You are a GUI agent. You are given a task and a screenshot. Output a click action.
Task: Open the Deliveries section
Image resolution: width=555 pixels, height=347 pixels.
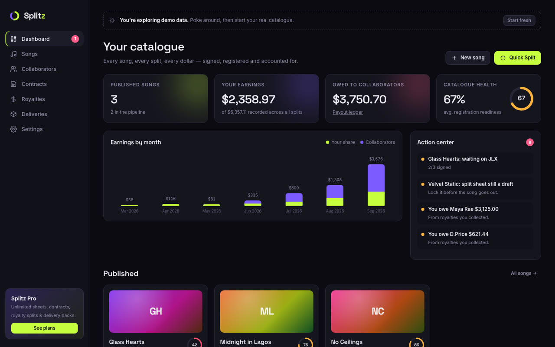[44, 114]
